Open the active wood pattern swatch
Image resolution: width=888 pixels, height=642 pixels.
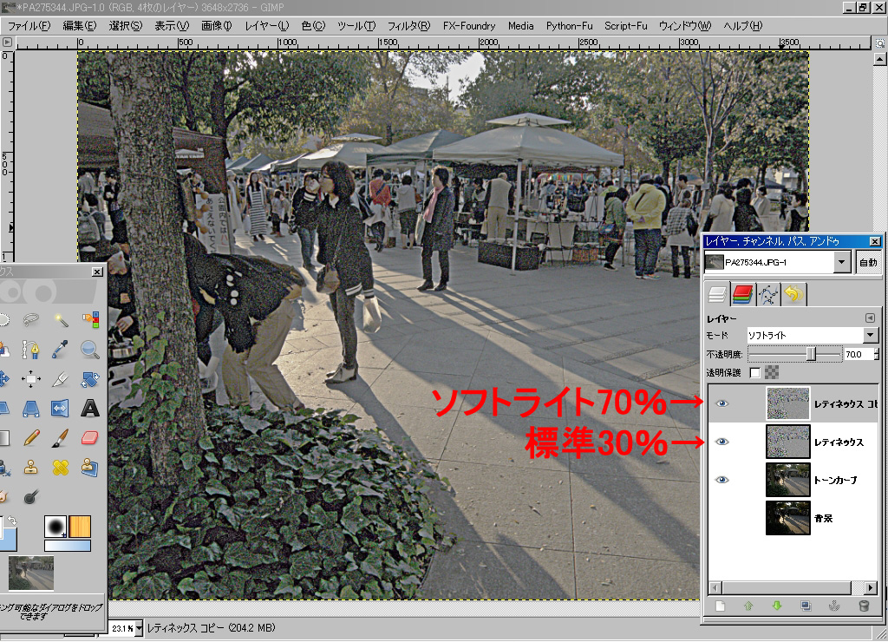point(80,527)
